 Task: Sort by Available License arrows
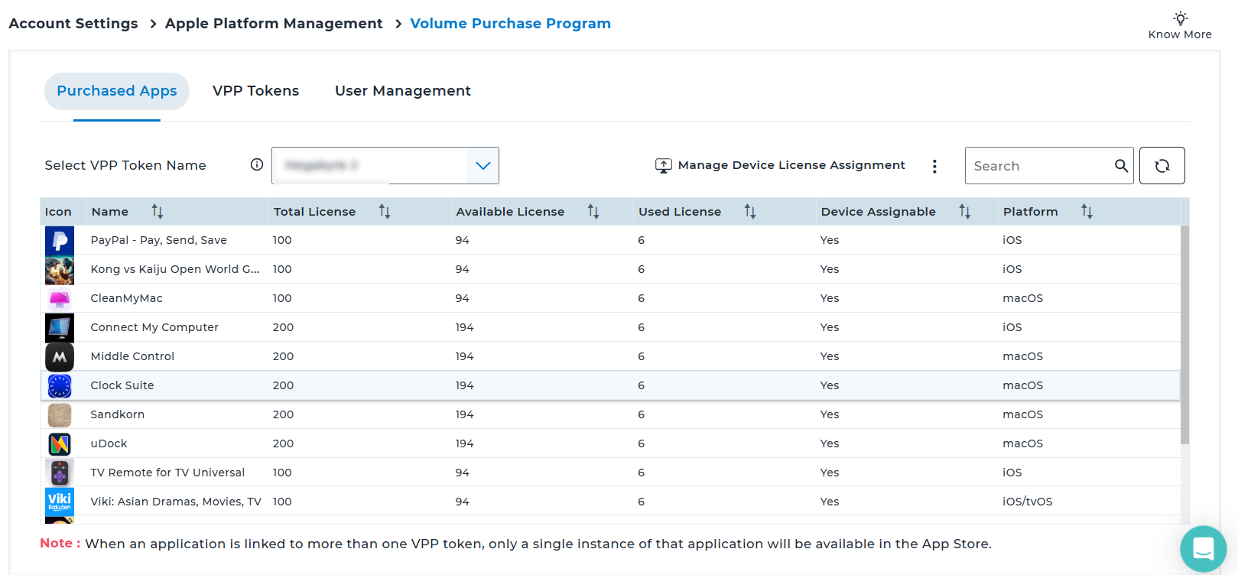(x=593, y=212)
